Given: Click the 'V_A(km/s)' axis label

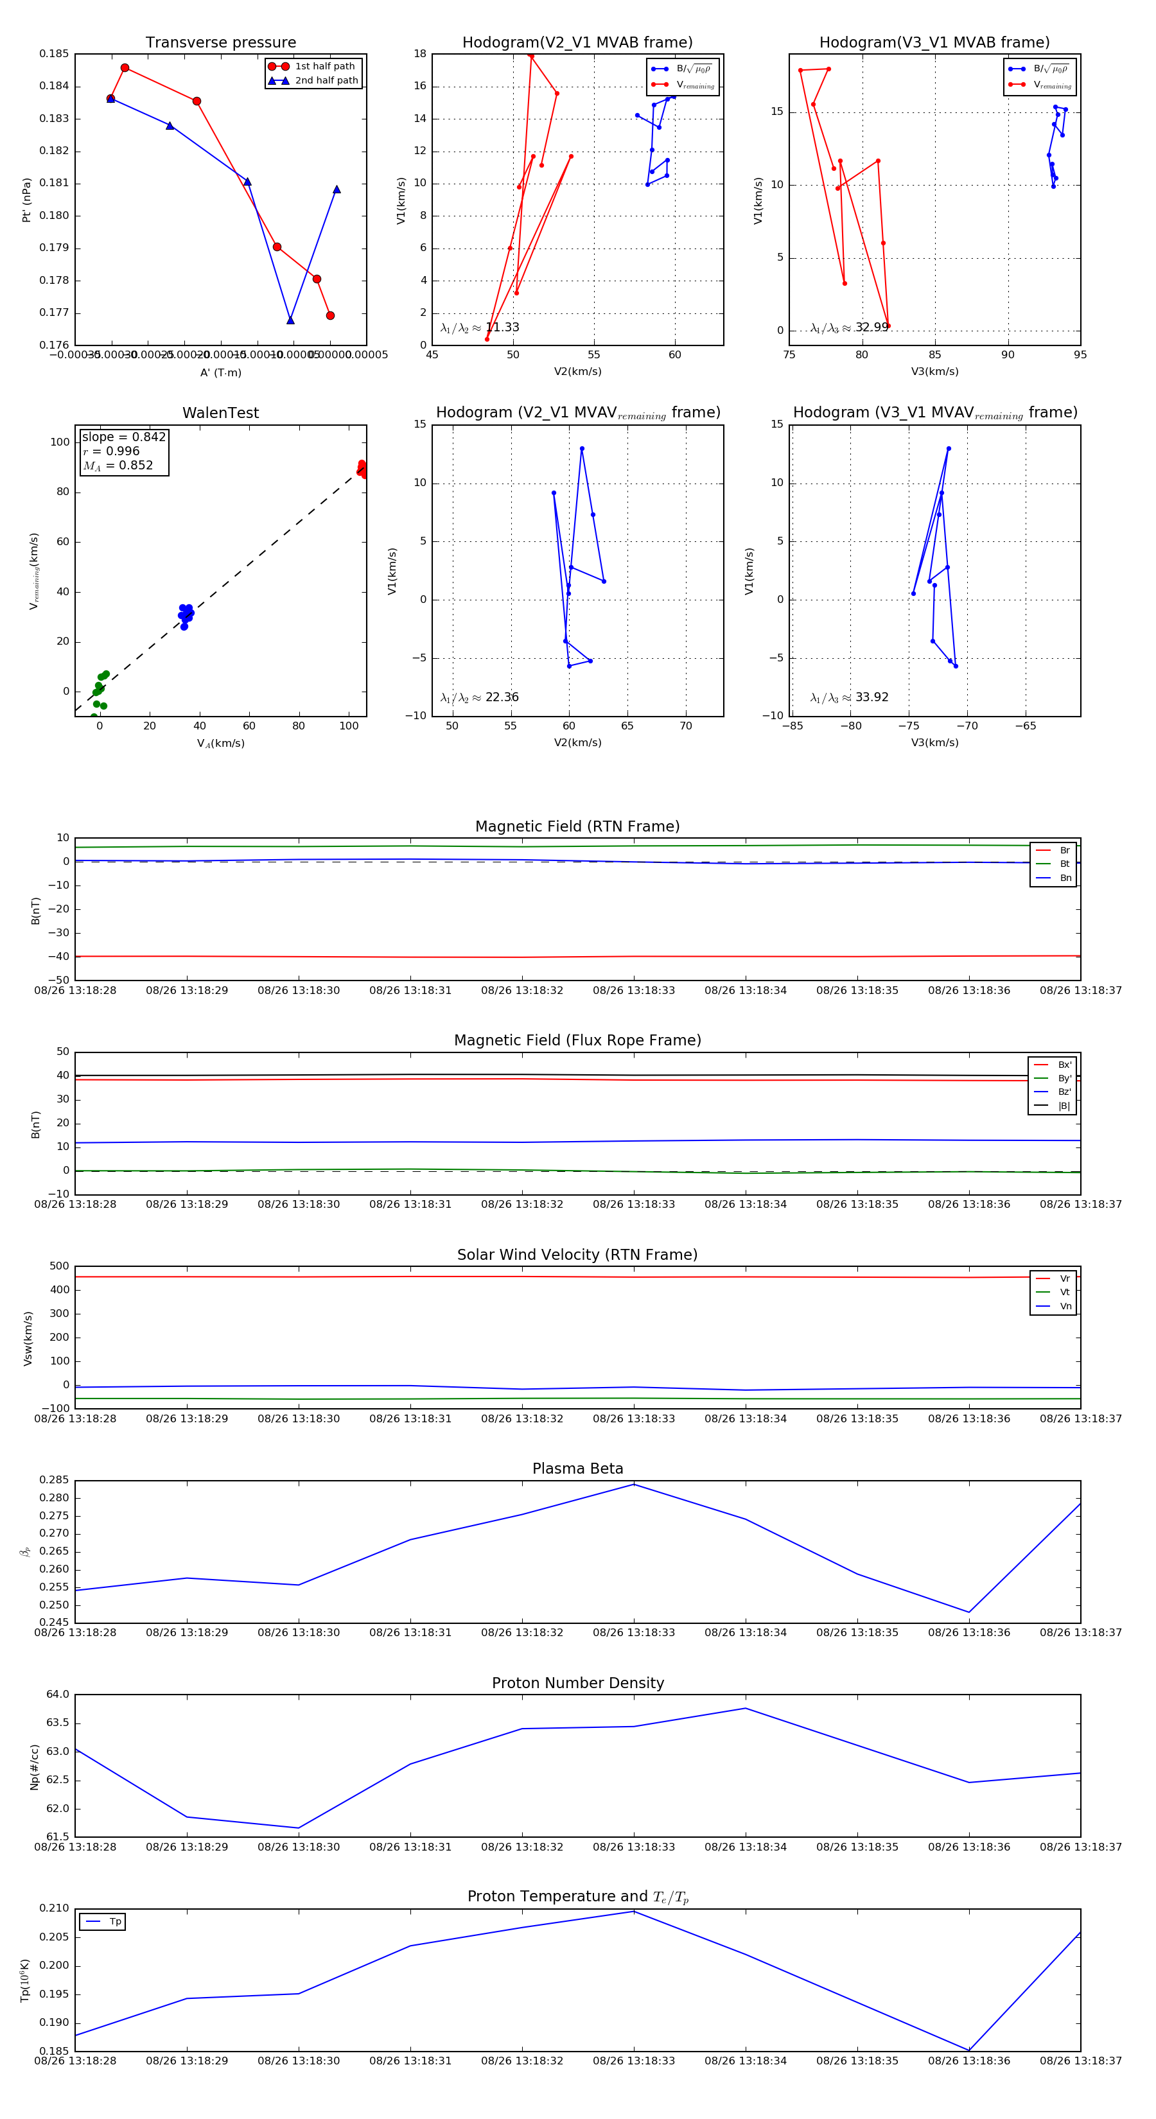Looking at the screenshot, I should (220, 743).
